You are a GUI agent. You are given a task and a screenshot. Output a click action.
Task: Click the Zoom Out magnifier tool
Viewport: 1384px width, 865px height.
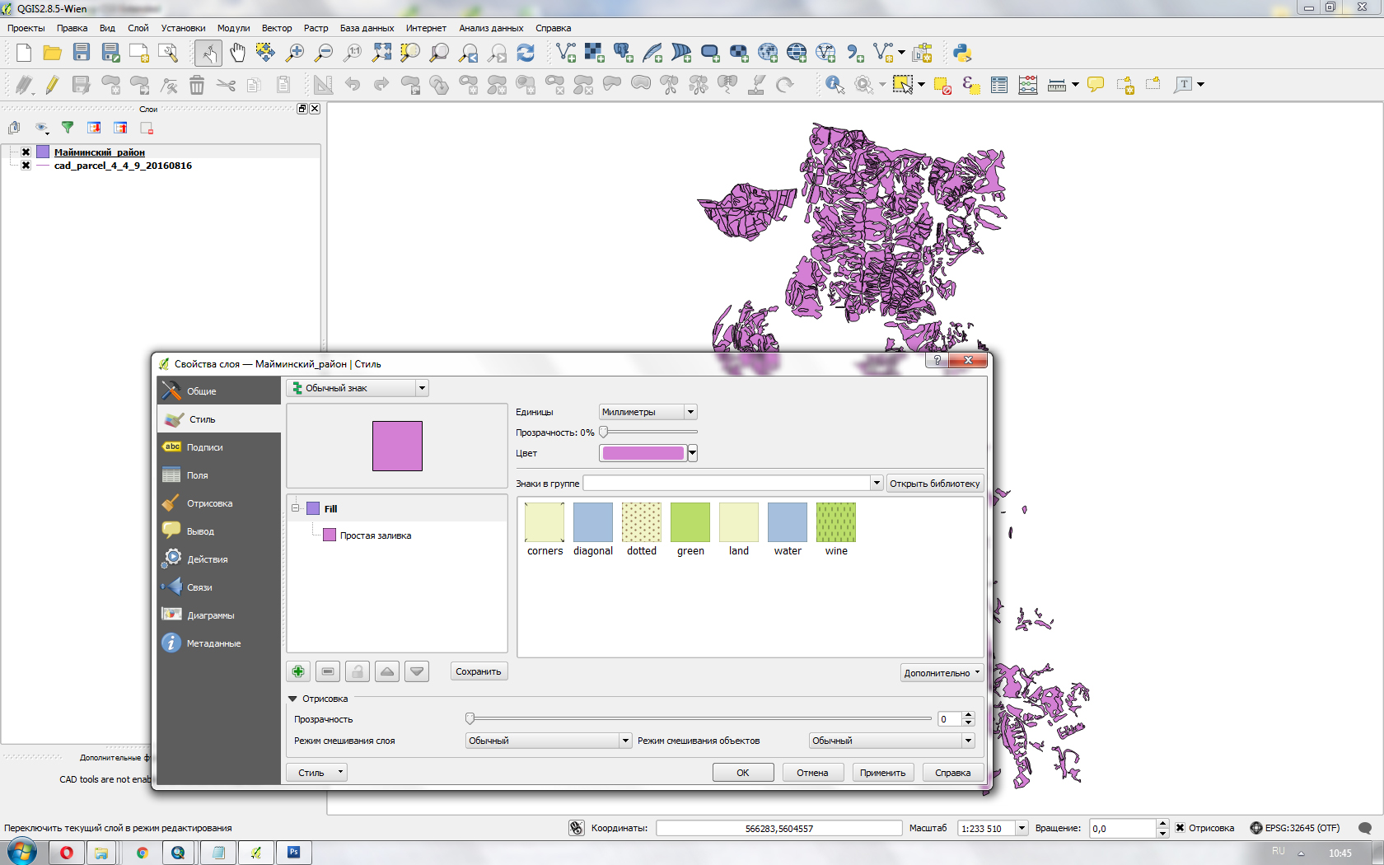click(324, 54)
